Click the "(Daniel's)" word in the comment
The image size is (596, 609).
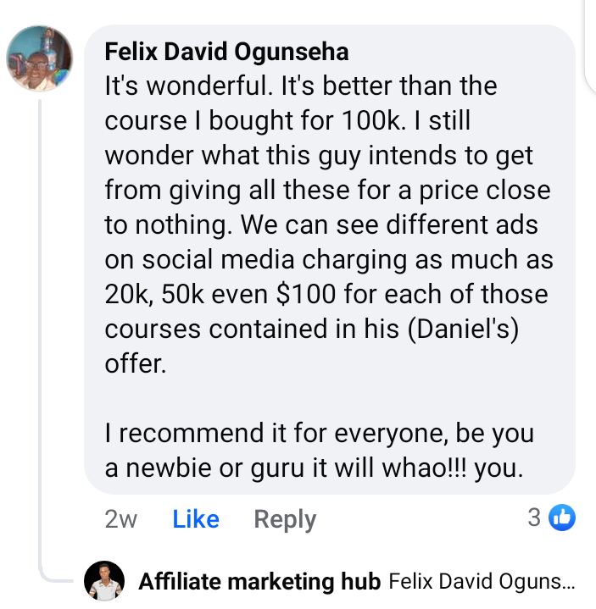click(463, 329)
